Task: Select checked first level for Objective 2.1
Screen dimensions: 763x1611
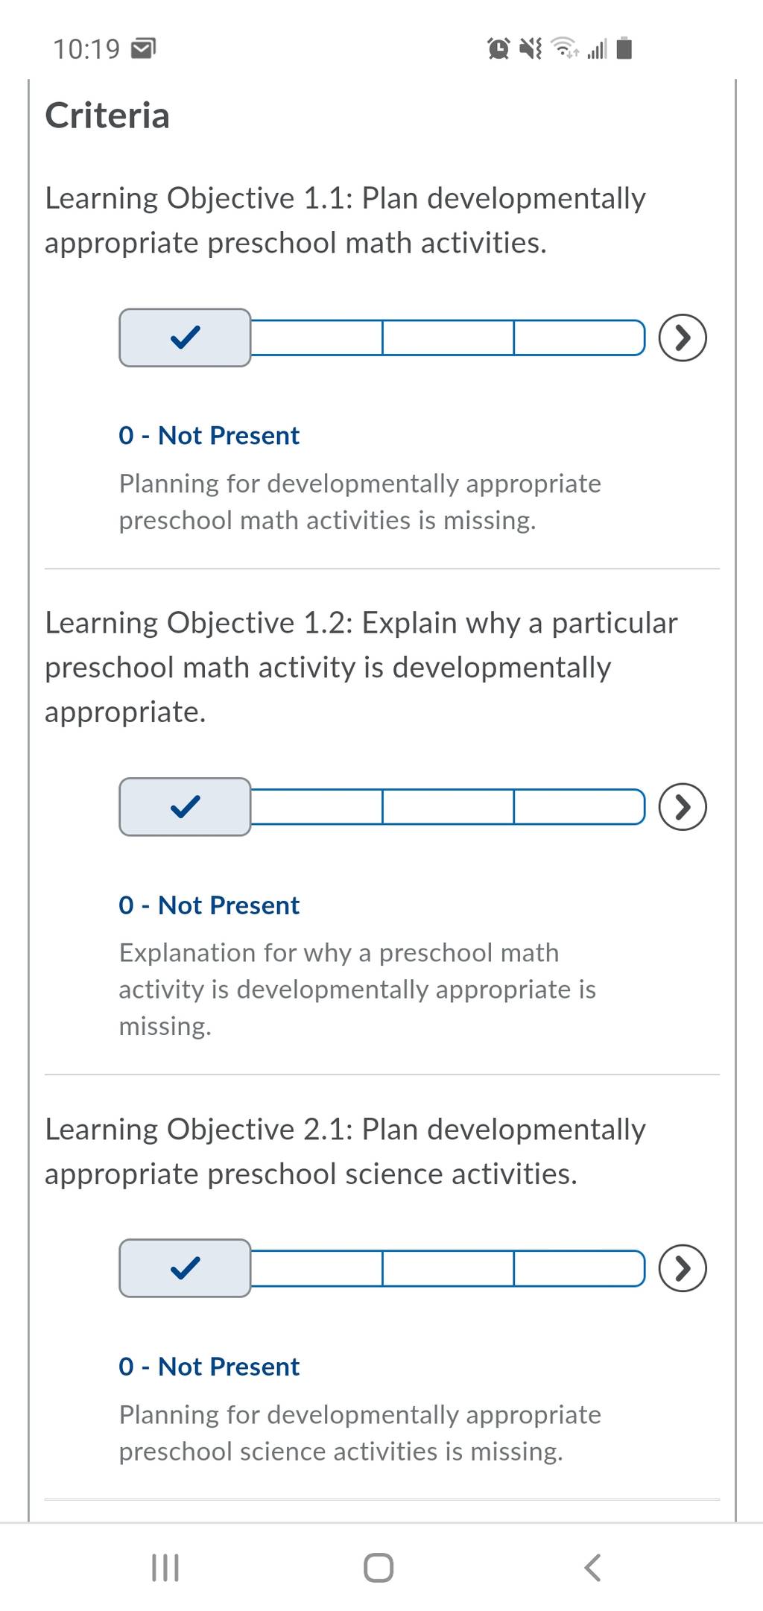Action: coord(185,1268)
